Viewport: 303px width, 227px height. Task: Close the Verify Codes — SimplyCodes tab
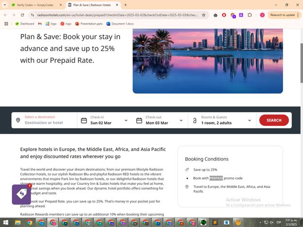click(x=61, y=5)
